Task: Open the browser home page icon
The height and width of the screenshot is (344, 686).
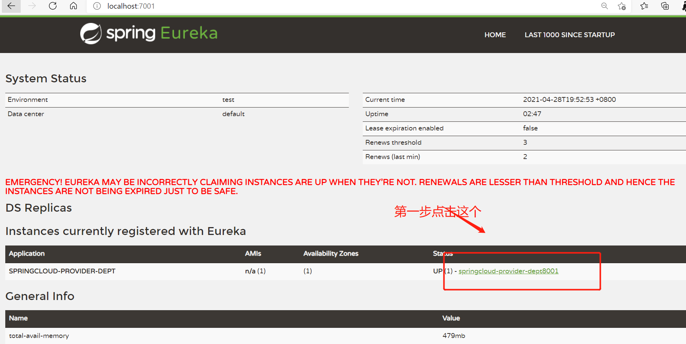Action: click(73, 6)
